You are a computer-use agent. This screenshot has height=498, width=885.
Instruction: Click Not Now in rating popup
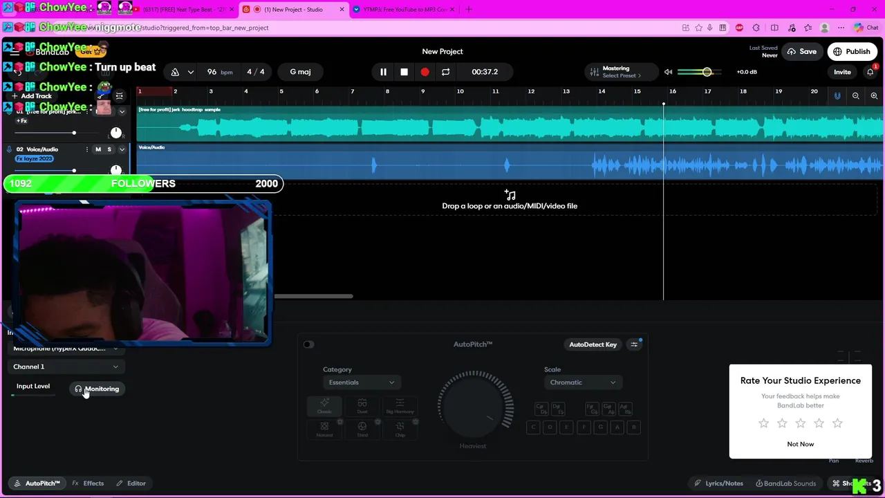pyautogui.click(x=801, y=444)
